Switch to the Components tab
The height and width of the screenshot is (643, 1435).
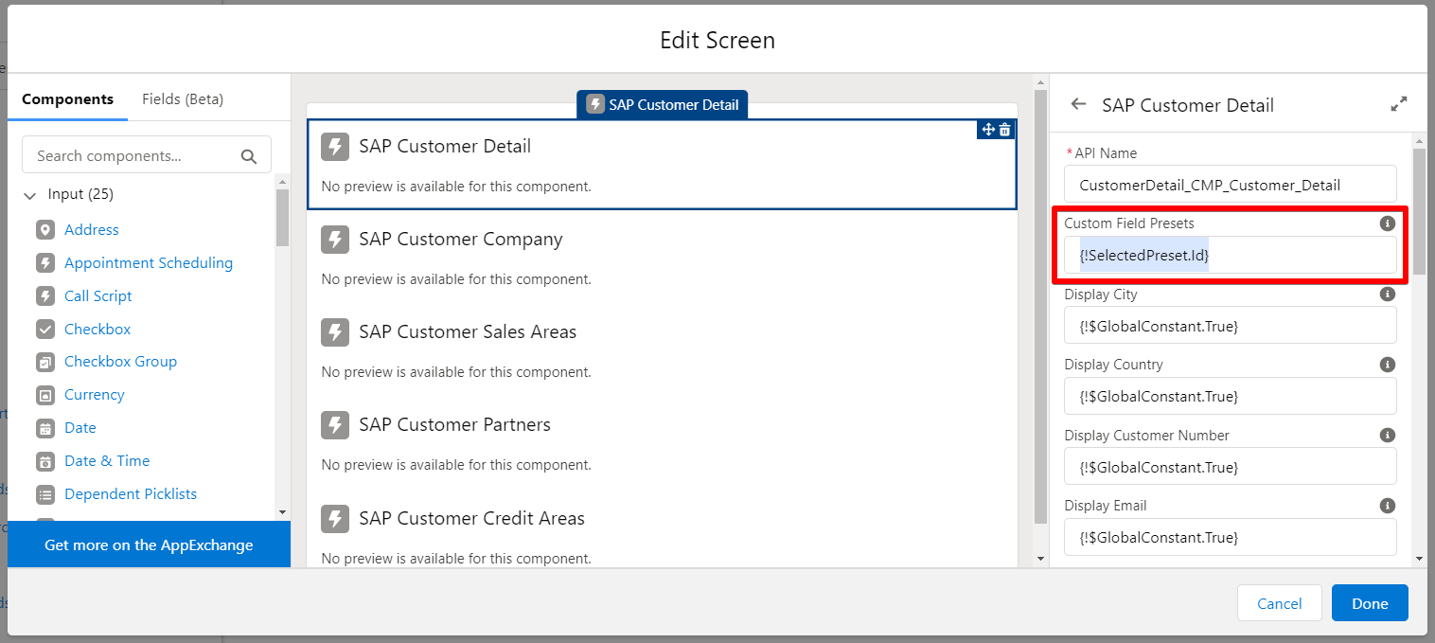point(67,98)
